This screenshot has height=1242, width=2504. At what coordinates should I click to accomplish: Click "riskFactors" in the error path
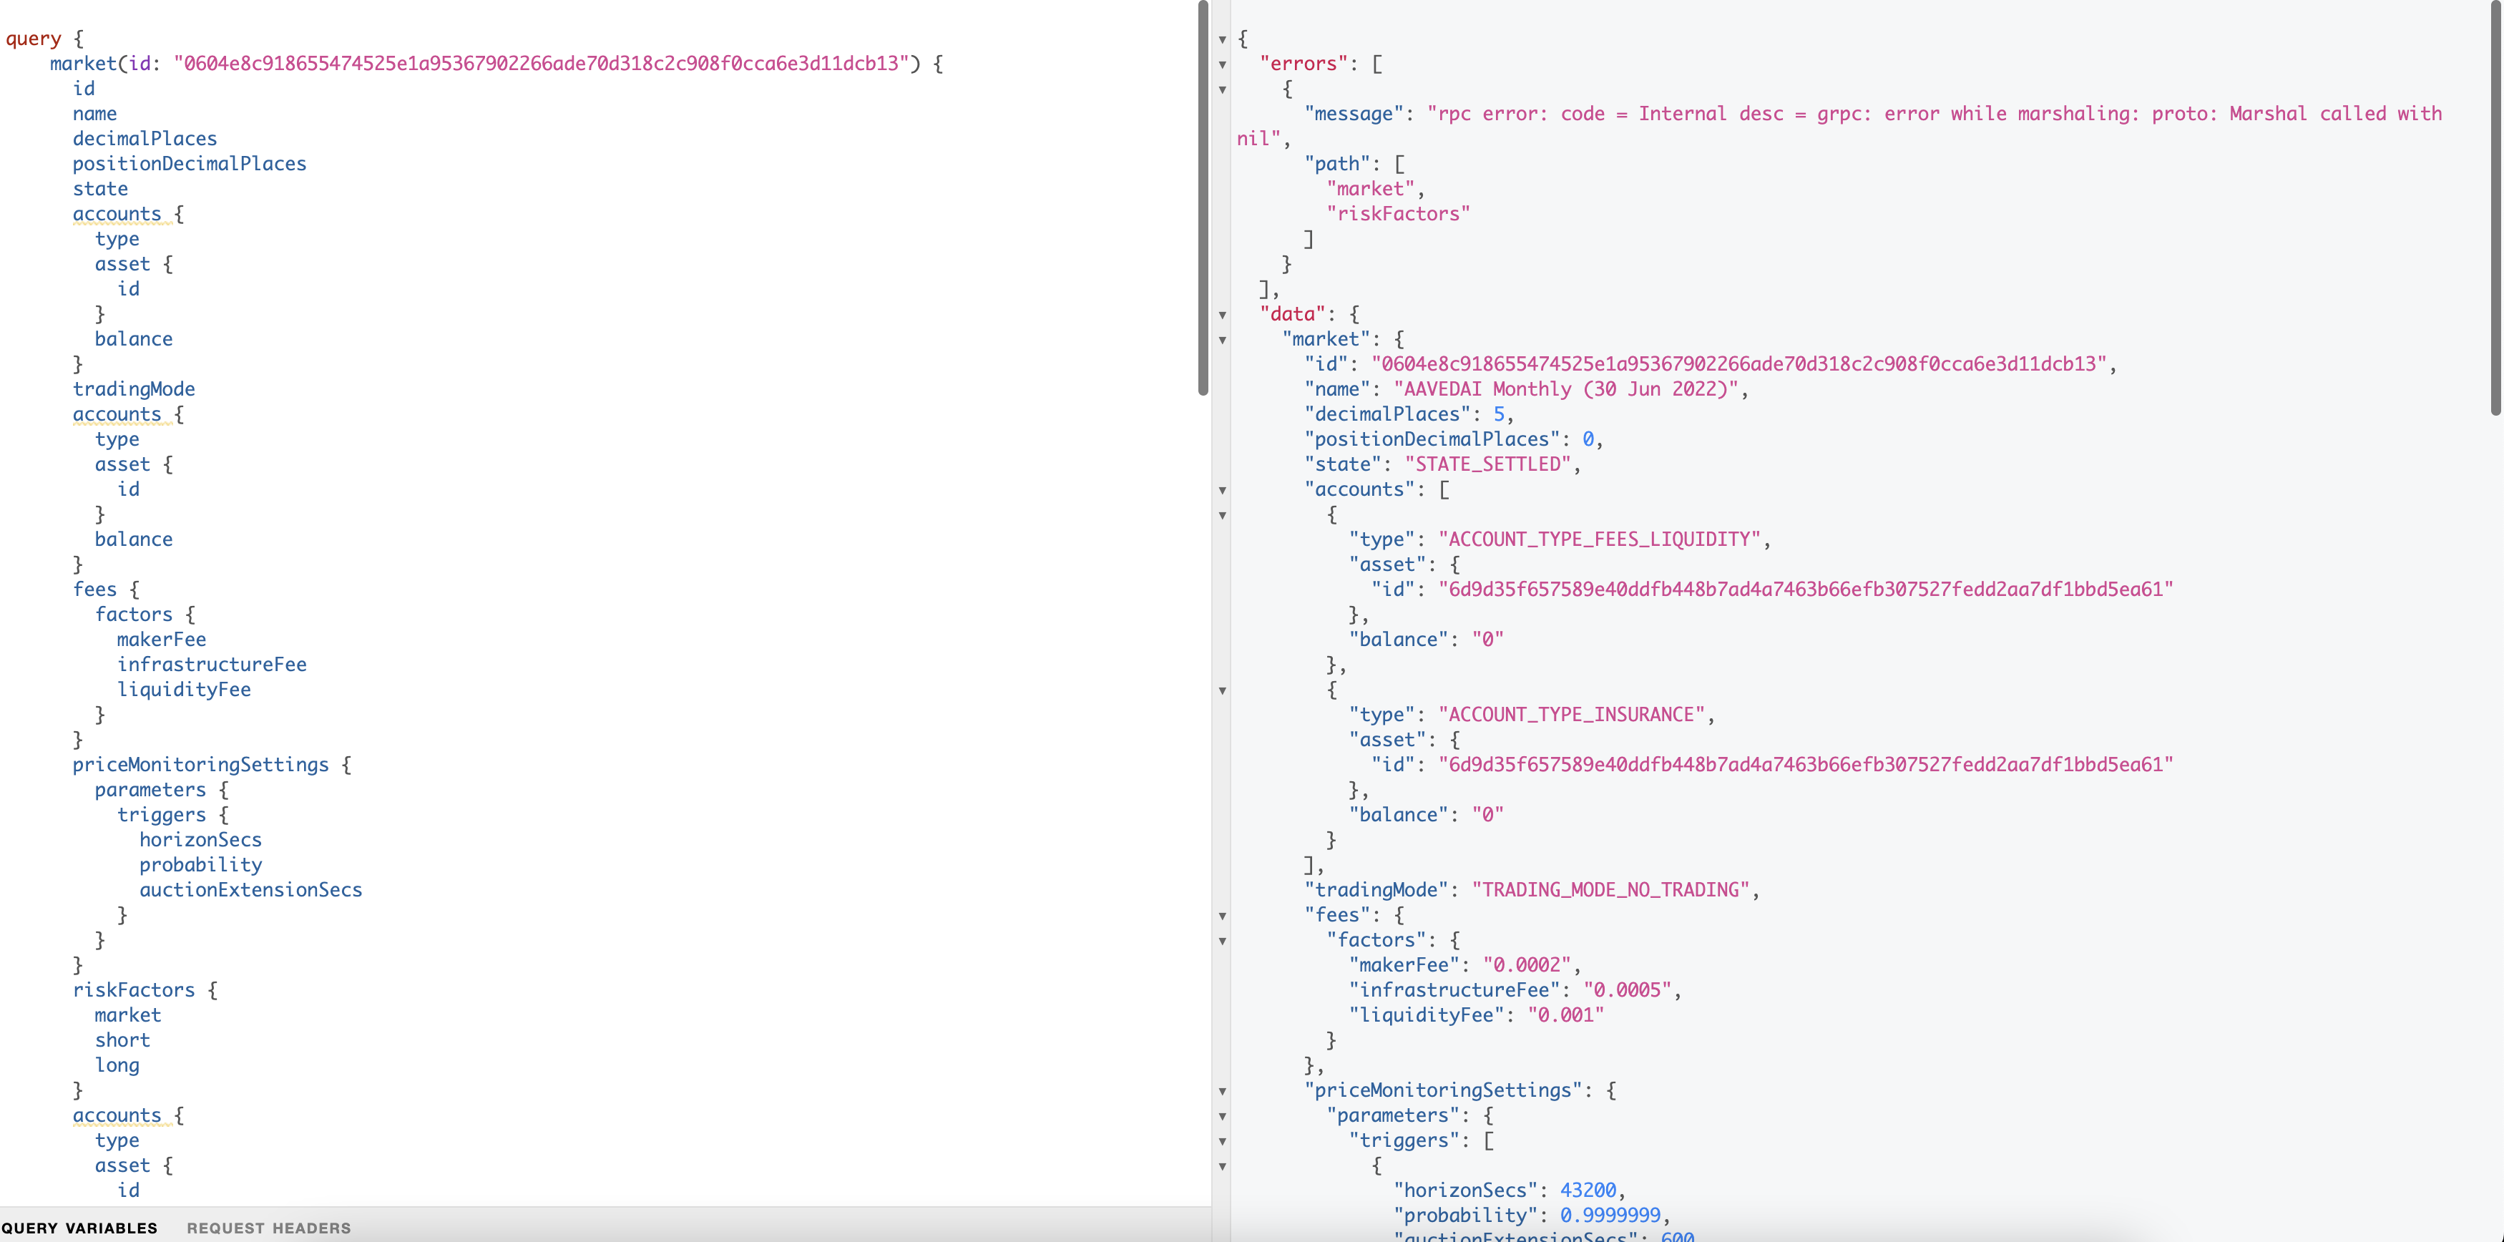pos(1398,214)
